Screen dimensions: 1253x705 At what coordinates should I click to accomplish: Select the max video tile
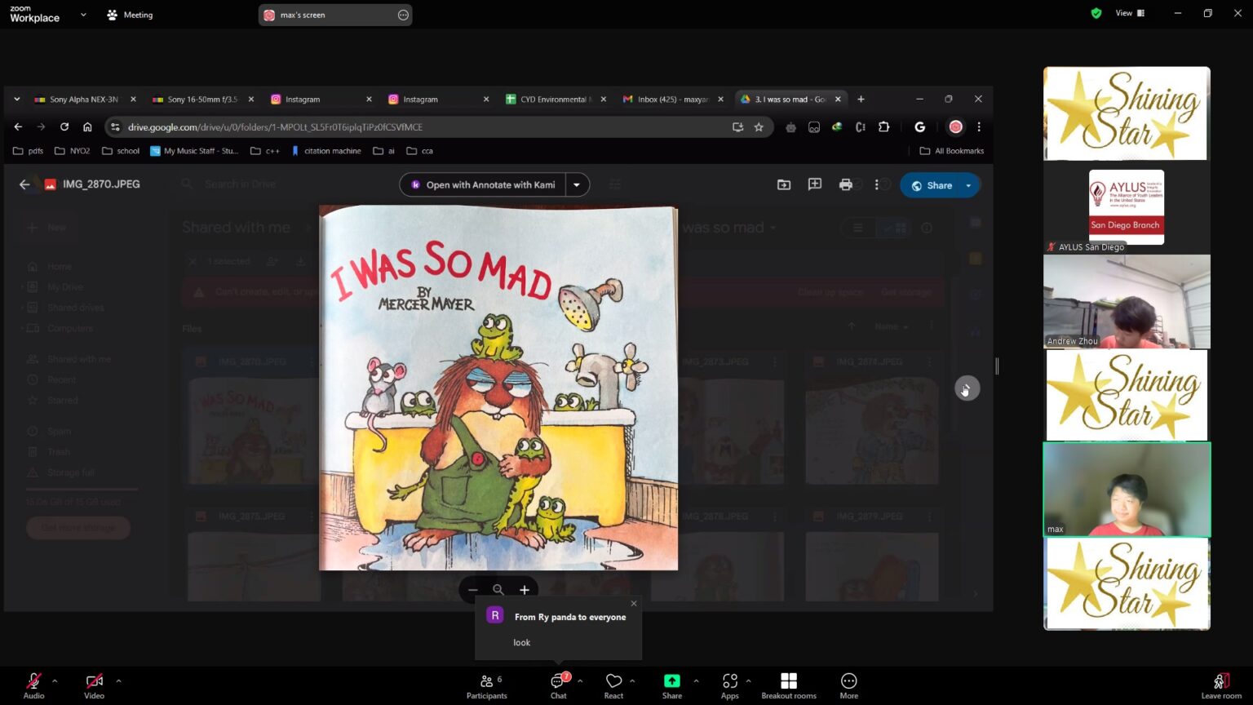point(1127,490)
